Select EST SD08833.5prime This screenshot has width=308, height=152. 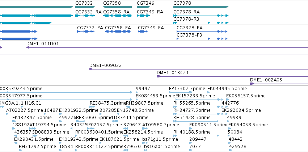tap(51, 132)
